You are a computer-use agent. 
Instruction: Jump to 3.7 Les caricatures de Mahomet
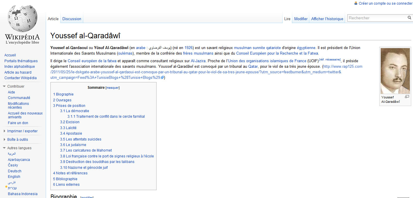86,150
